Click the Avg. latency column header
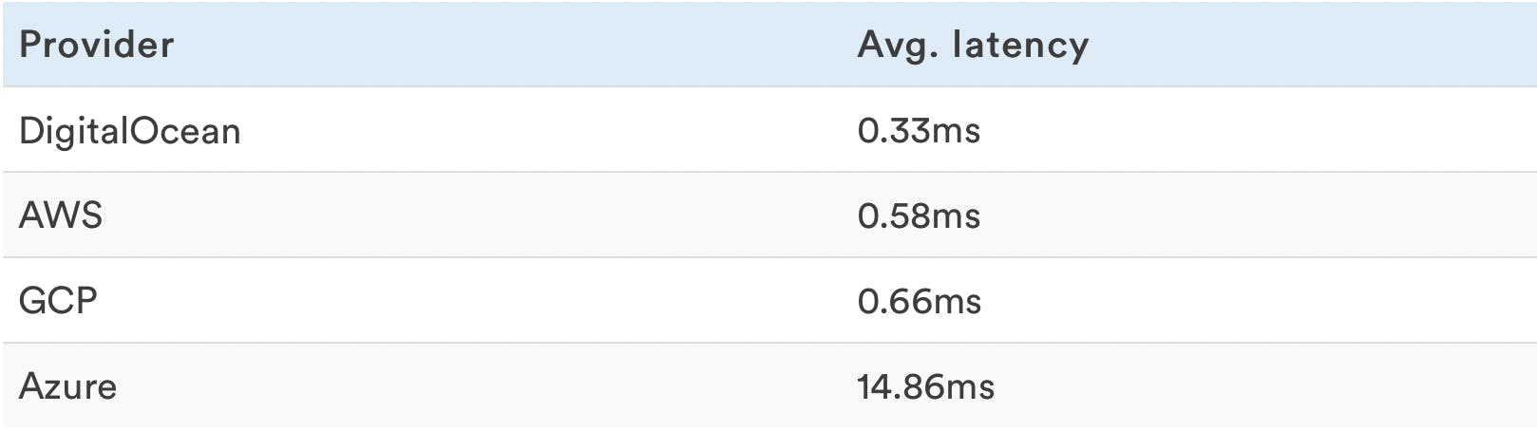 [x=973, y=45]
